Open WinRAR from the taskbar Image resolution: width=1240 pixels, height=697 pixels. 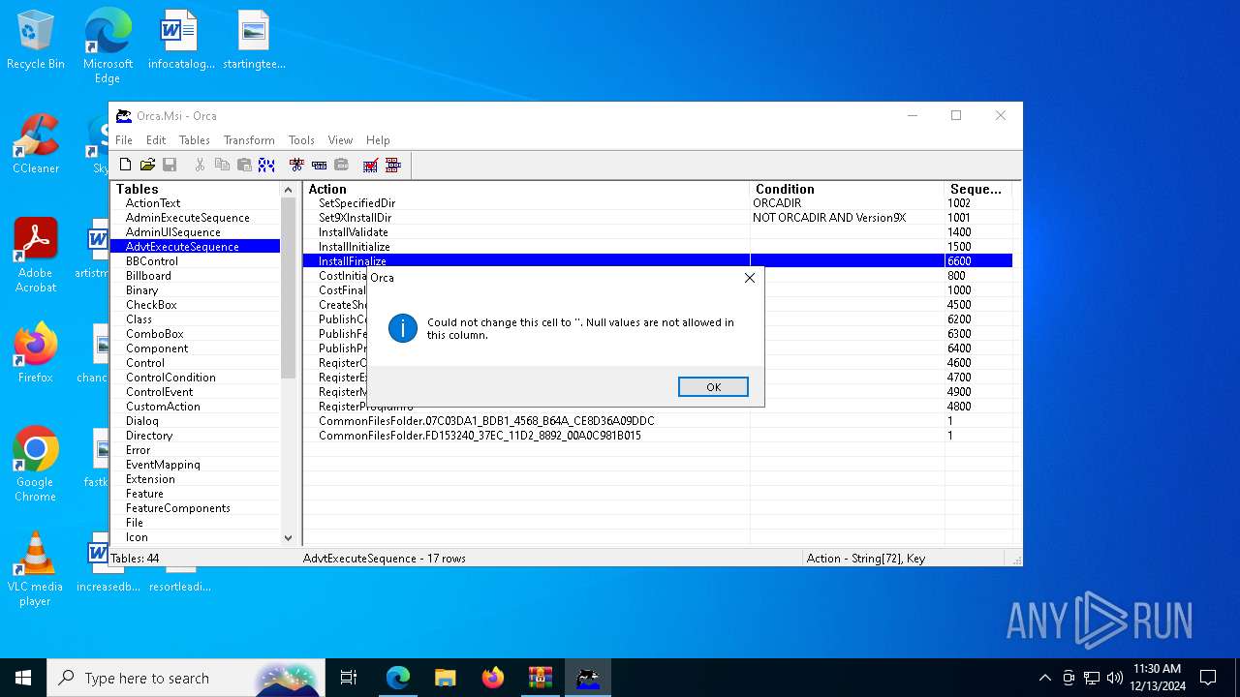[540, 678]
